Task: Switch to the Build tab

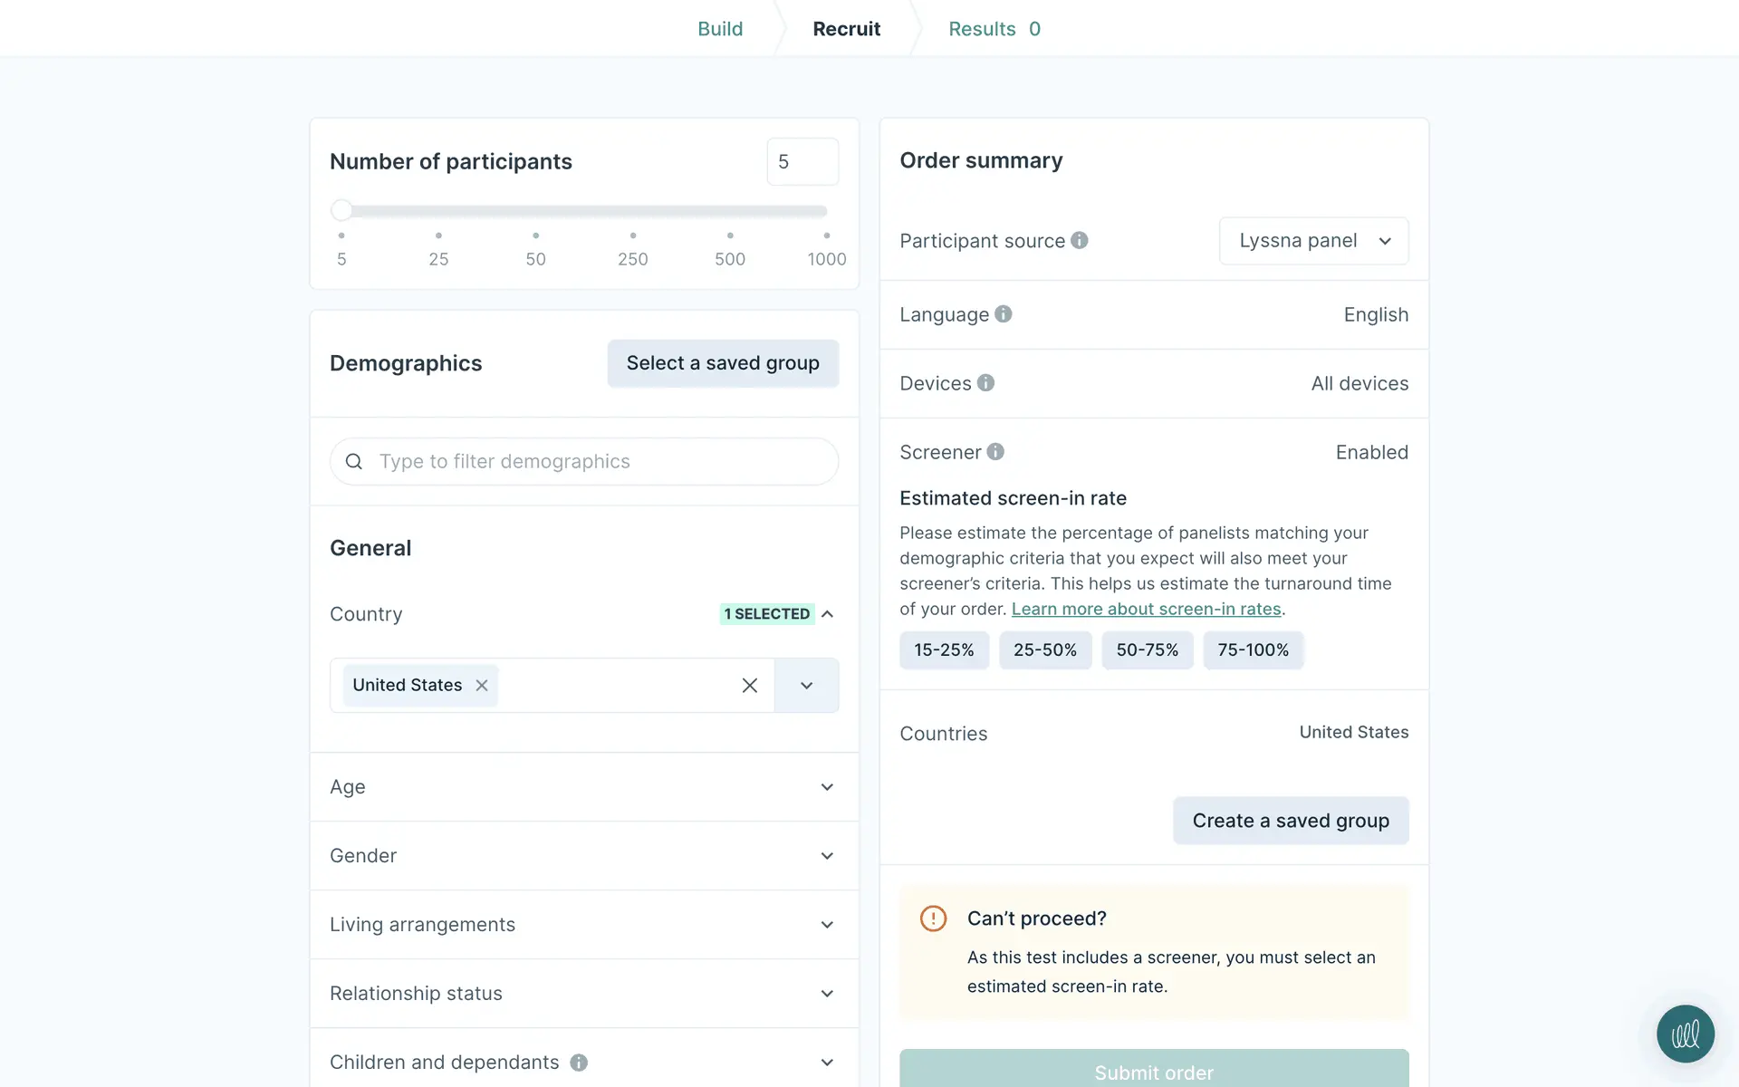Action: (x=720, y=29)
